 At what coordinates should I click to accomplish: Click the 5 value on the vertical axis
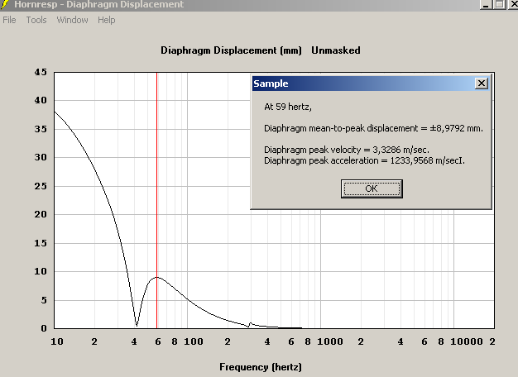click(x=44, y=300)
